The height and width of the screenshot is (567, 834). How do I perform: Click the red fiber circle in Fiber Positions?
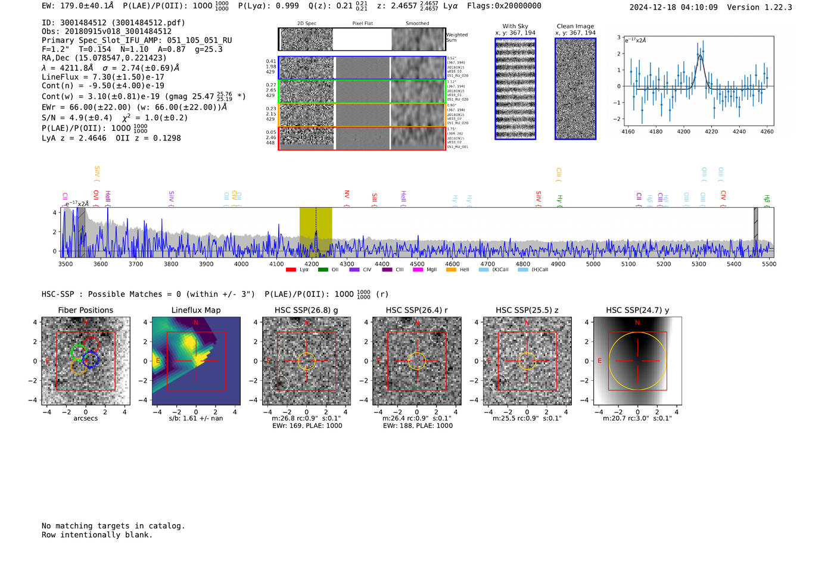91,344
